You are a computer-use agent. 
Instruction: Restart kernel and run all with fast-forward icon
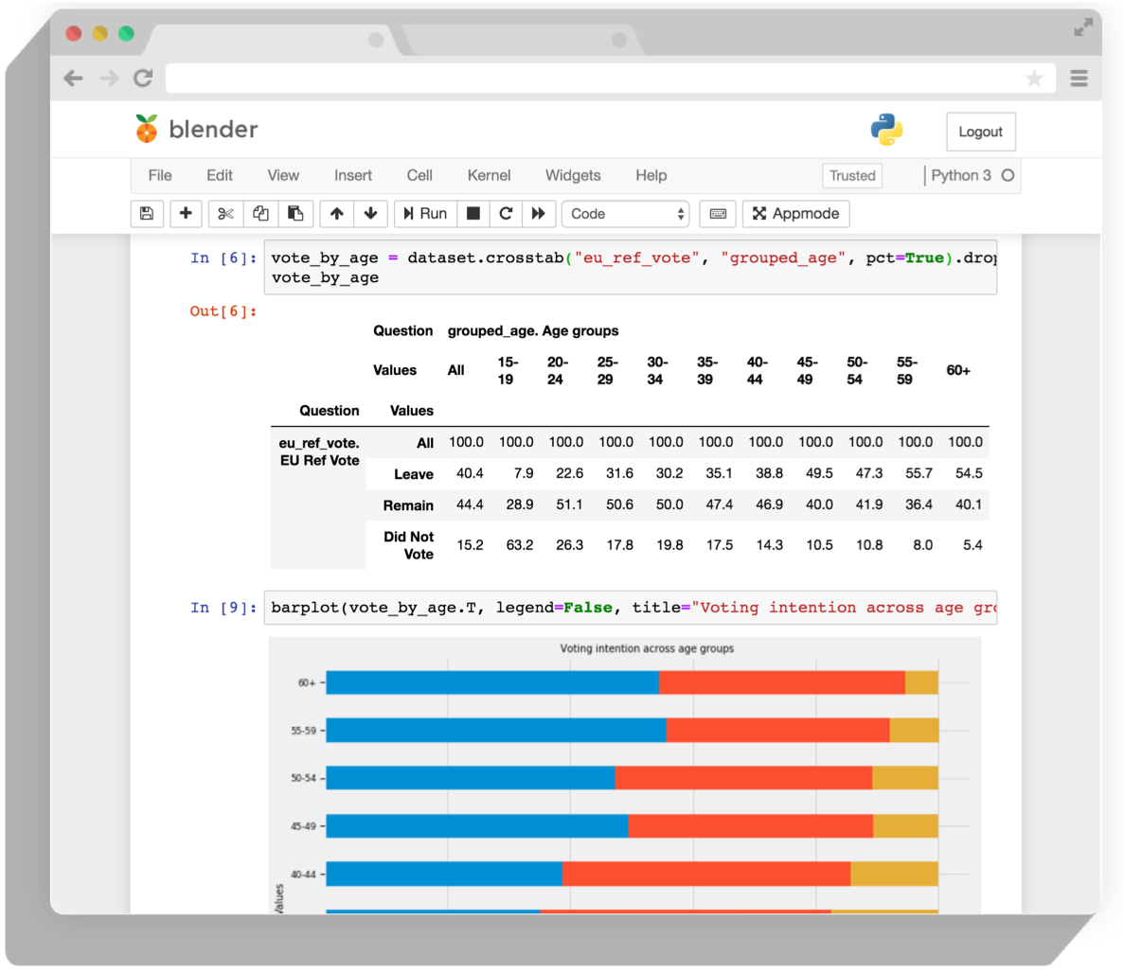pyautogui.click(x=539, y=213)
